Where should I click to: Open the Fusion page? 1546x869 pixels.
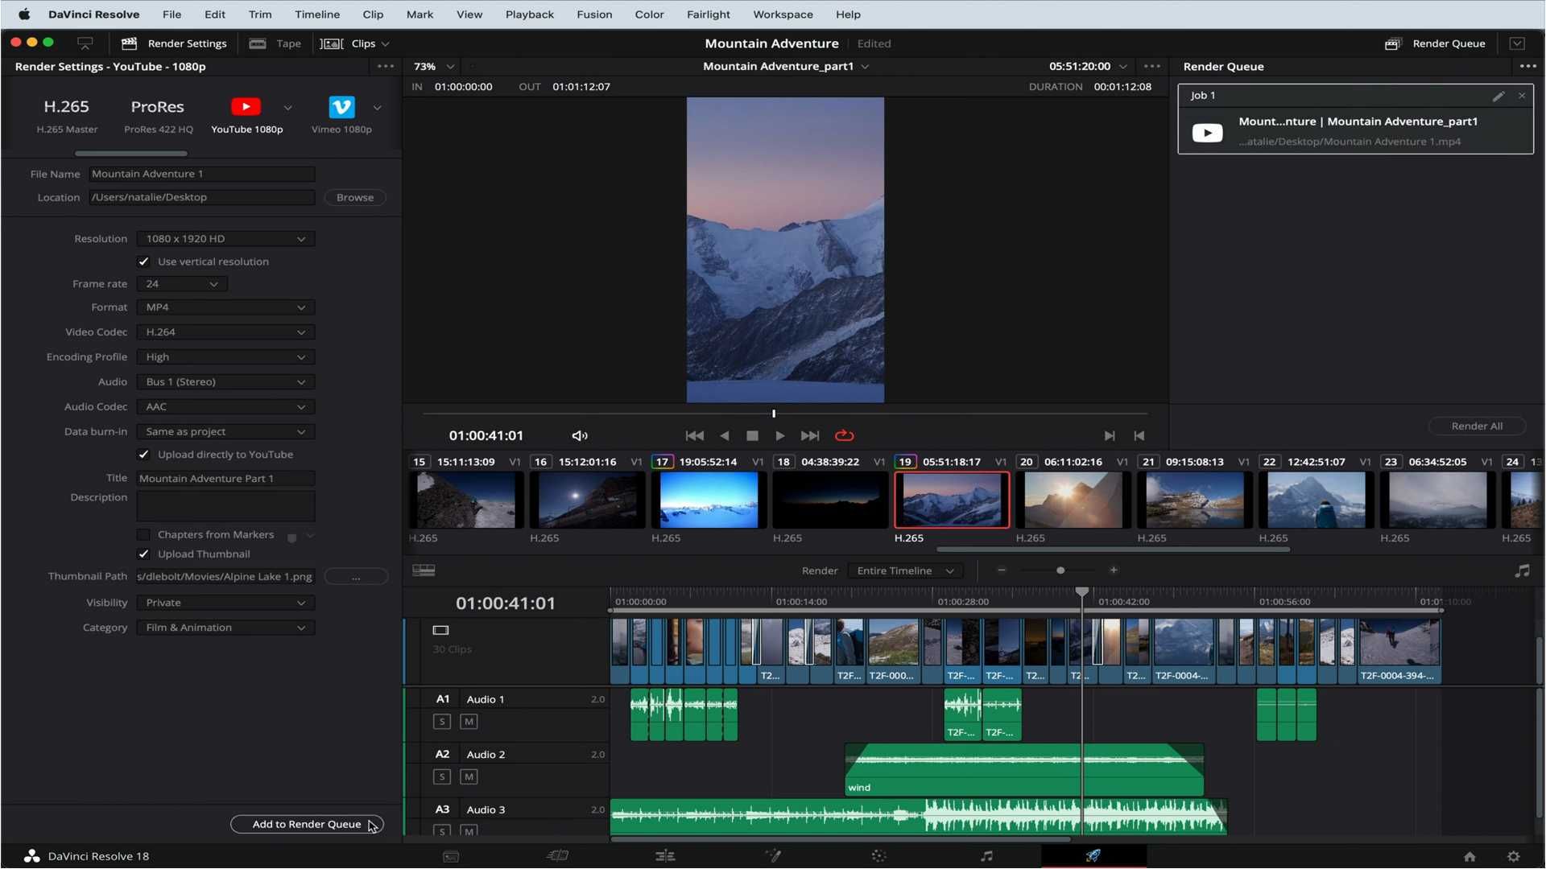click(773, 855)
